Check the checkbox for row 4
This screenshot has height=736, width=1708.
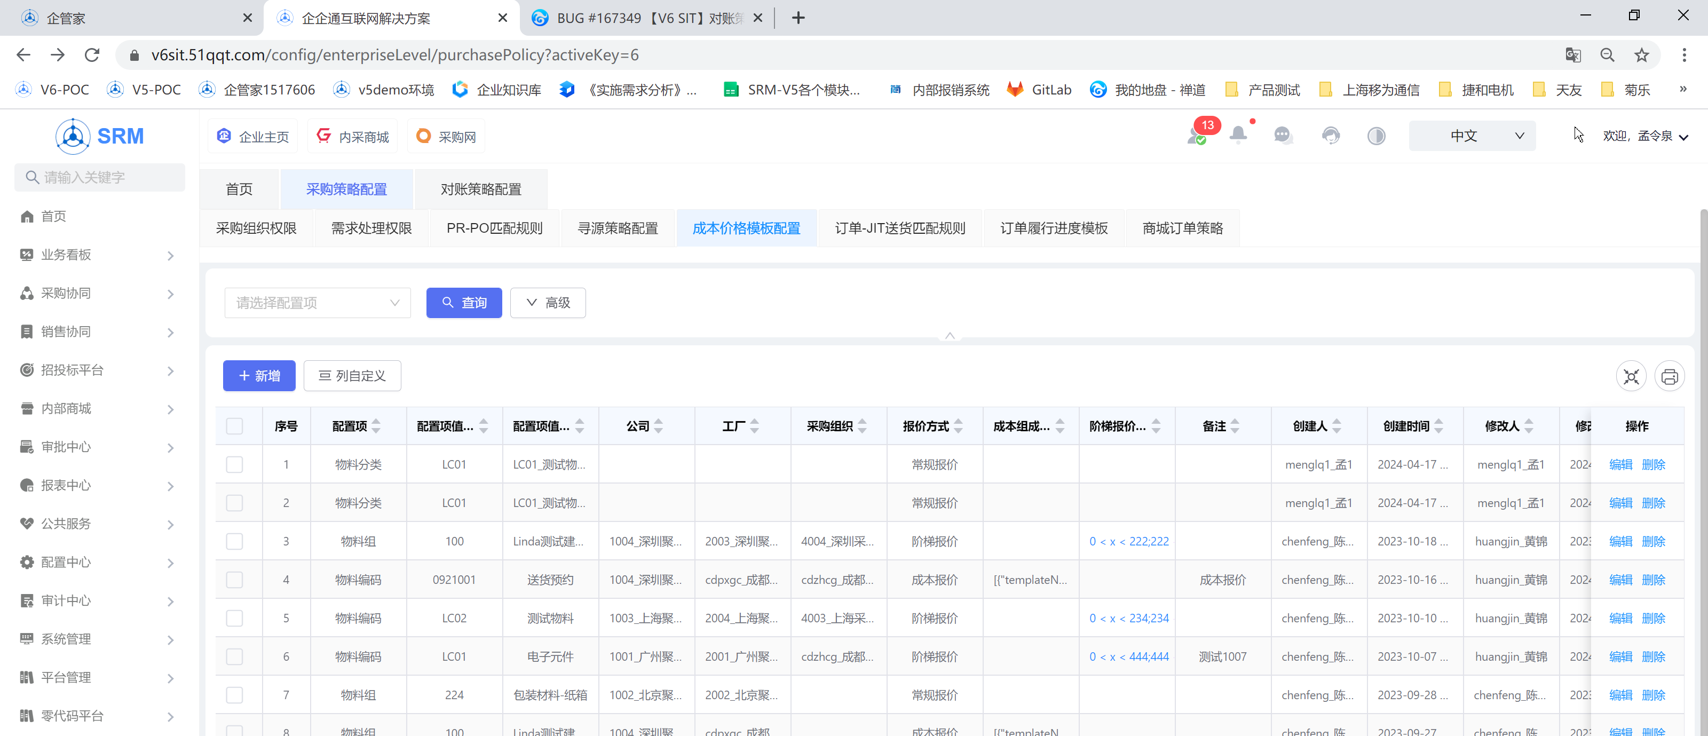point(234,580)
